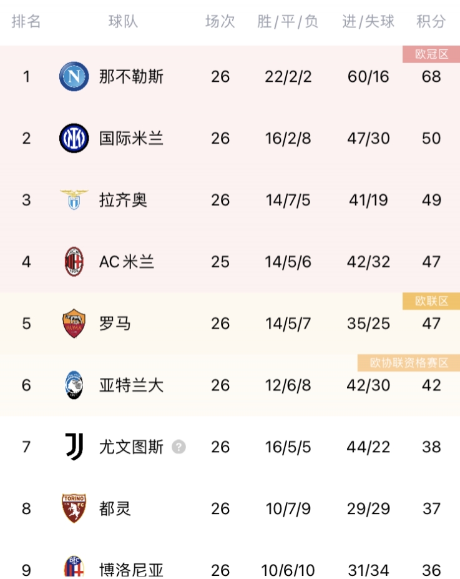The width and height of the screenshot is (460, 579).
Task: Tap the 欧协联资格赛区 zone tag
Action: (x=409, y=363)
